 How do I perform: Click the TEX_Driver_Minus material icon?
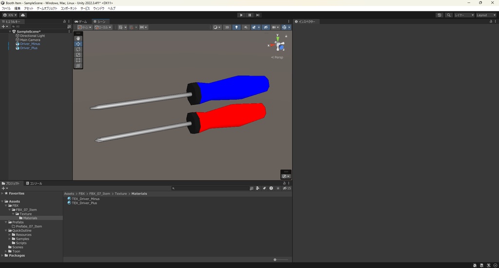(69, 199)
